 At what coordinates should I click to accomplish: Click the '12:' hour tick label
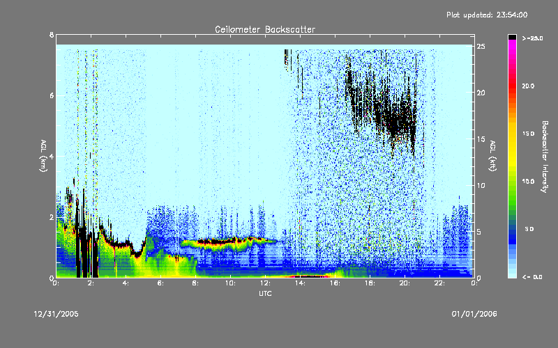coord(266,283)
